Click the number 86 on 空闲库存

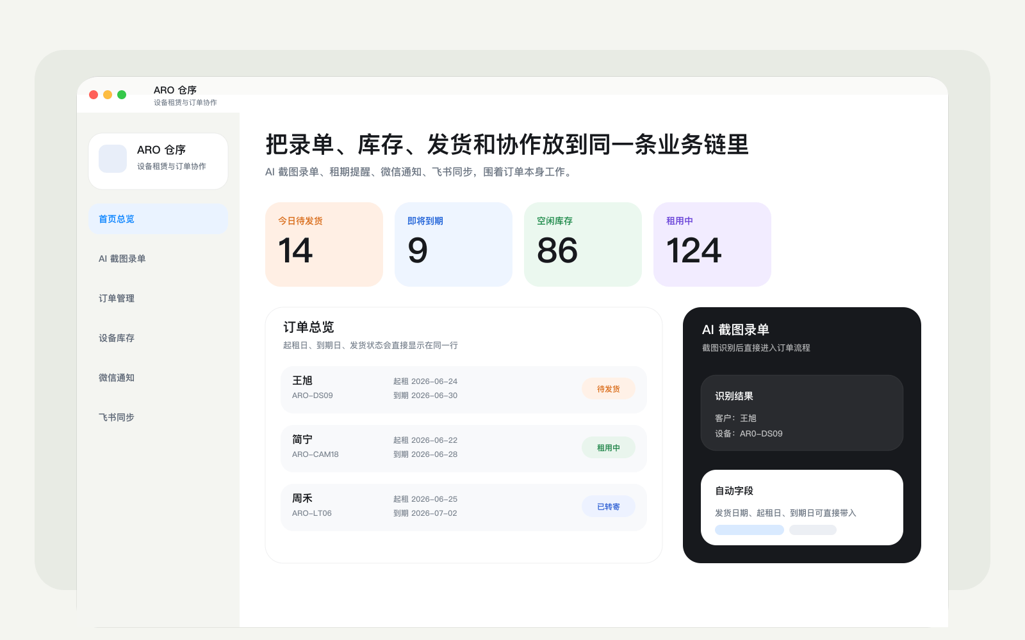557,250
